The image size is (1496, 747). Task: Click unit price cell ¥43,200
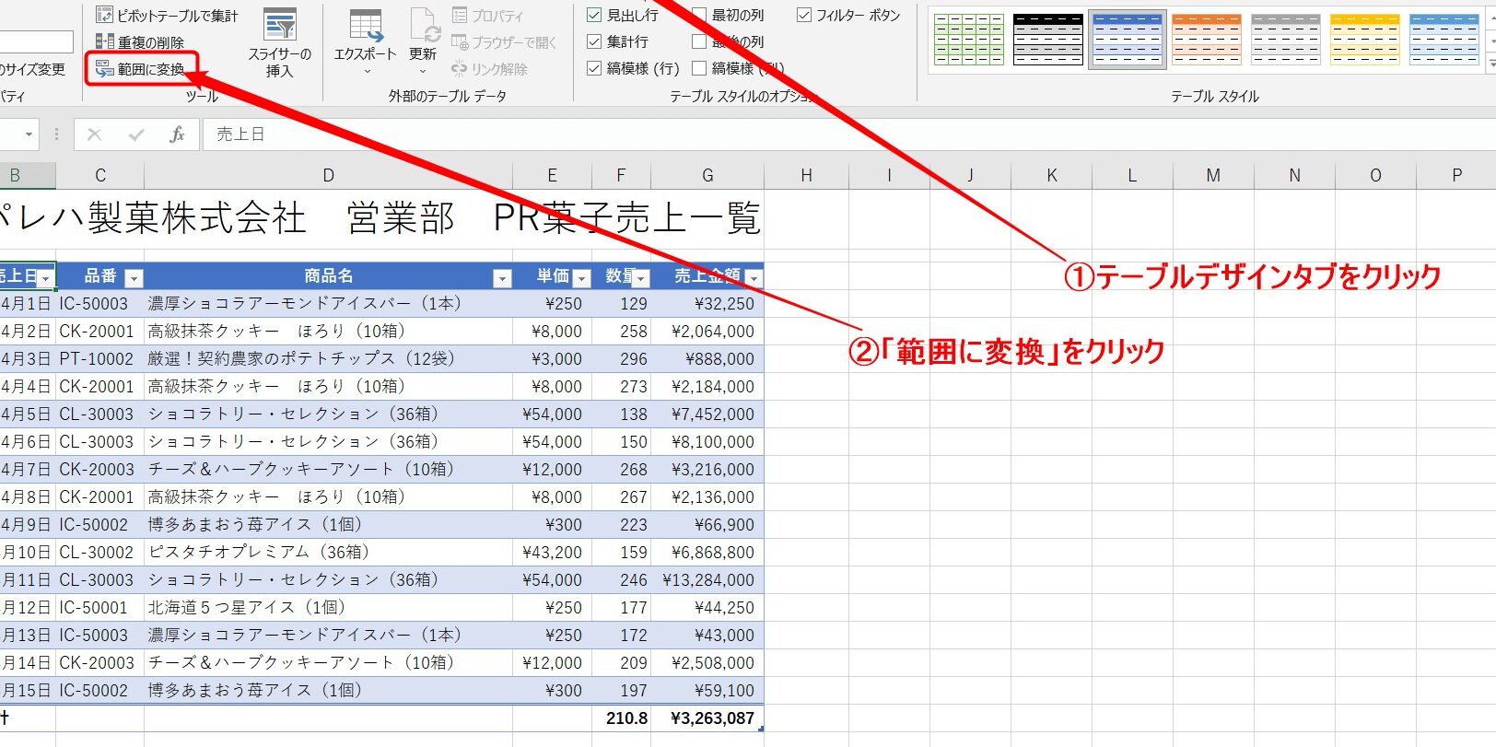click(552, 553)
